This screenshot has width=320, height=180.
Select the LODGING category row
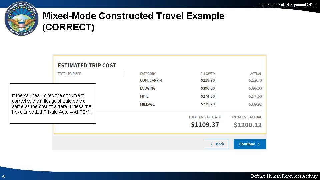click(148, 88)
